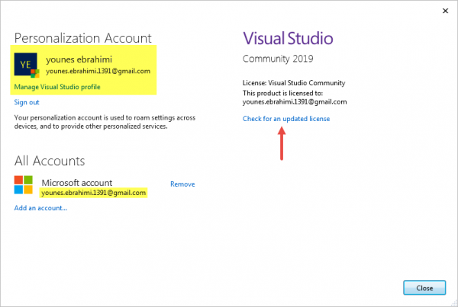Check for an updated license
The height and width of the screenshot is (307, 458).
click(x=286, y=119)
